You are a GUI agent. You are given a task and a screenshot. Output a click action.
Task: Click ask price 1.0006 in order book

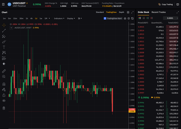pos(141,60)
